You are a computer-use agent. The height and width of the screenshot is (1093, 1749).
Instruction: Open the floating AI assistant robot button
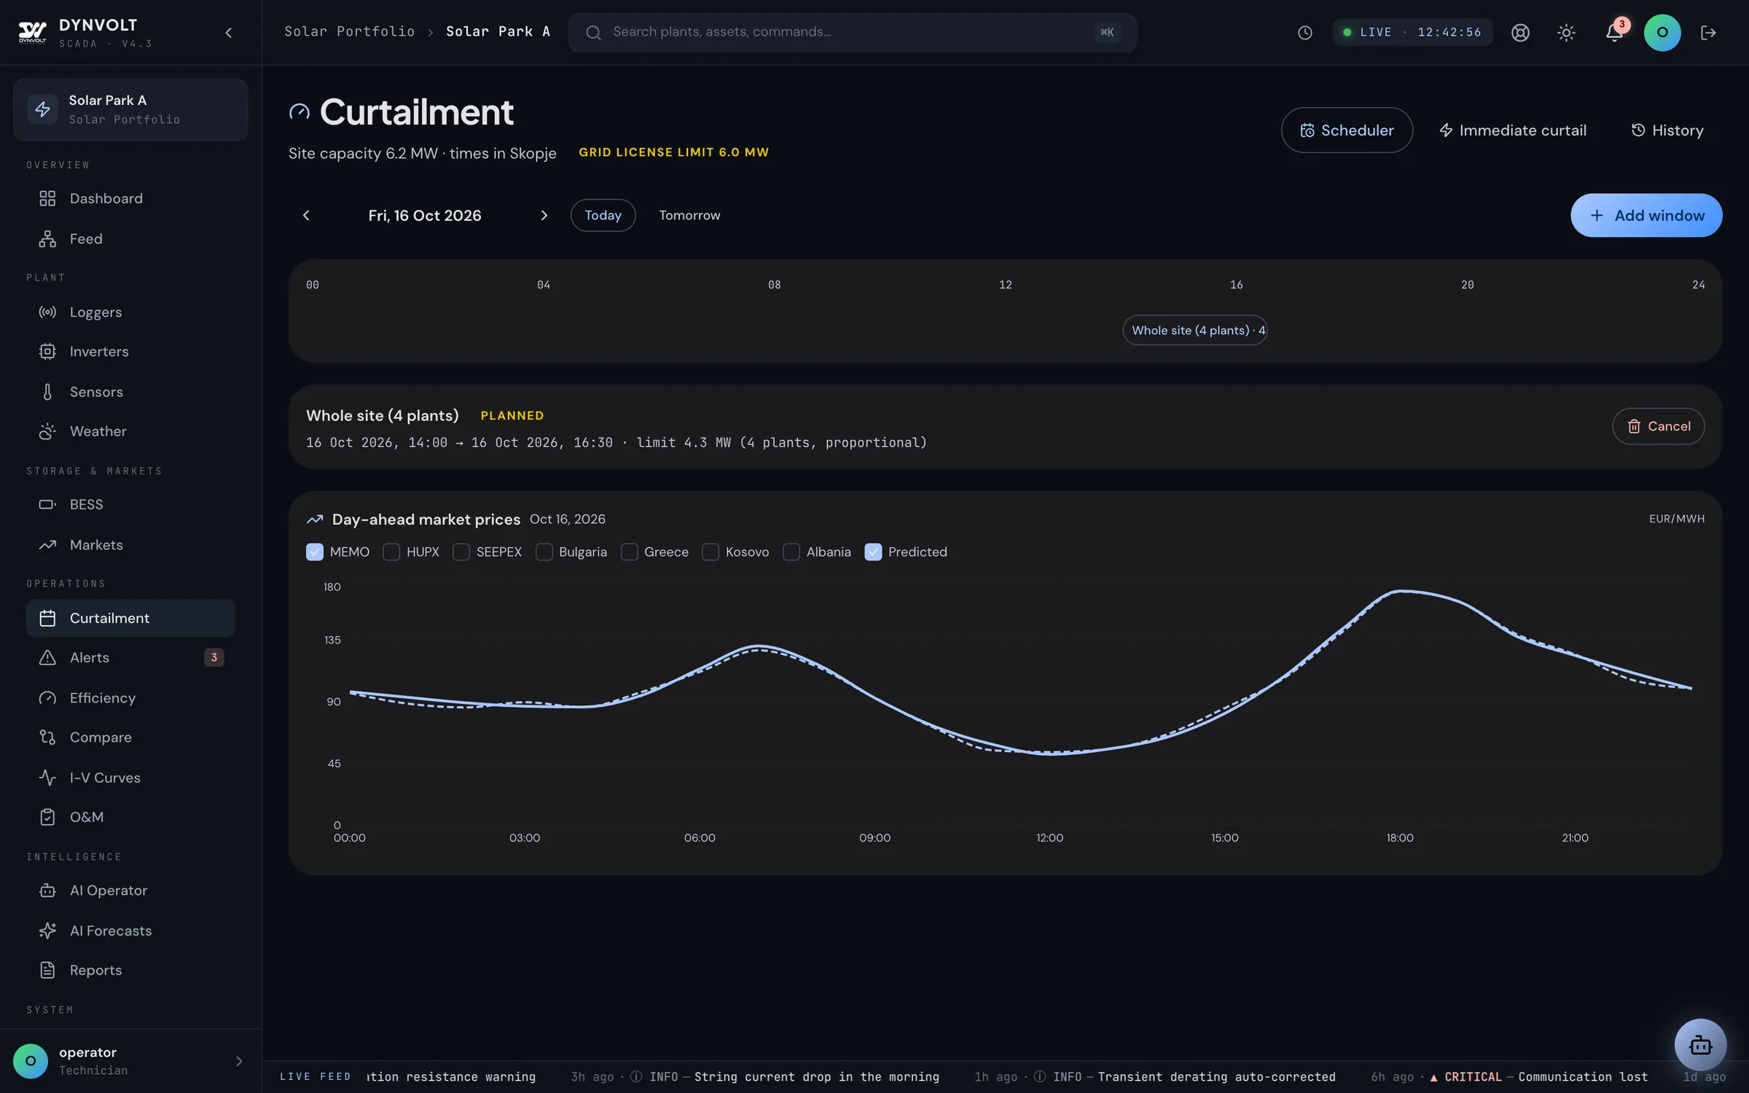pos(1700,1045)
